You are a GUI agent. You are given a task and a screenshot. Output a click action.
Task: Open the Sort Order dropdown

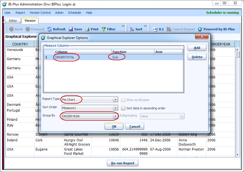tap(115, 108)
